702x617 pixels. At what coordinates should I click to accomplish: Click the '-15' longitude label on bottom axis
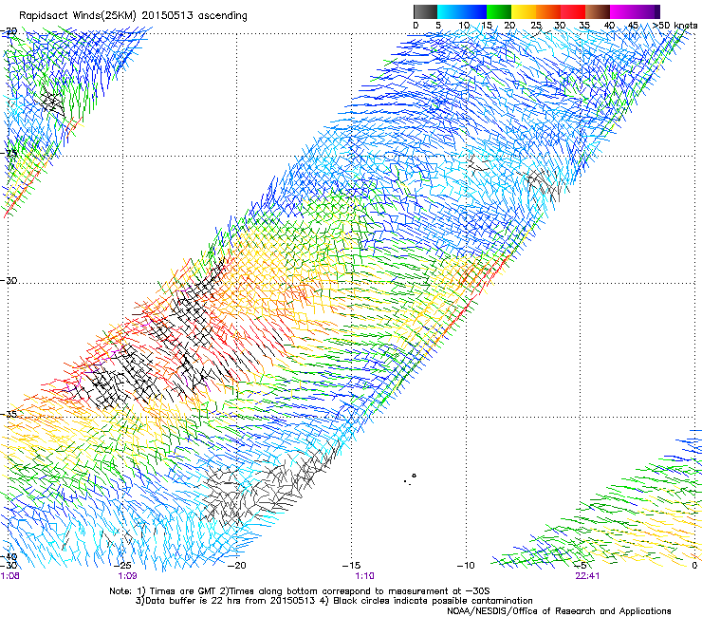click(x=351, y=566)
